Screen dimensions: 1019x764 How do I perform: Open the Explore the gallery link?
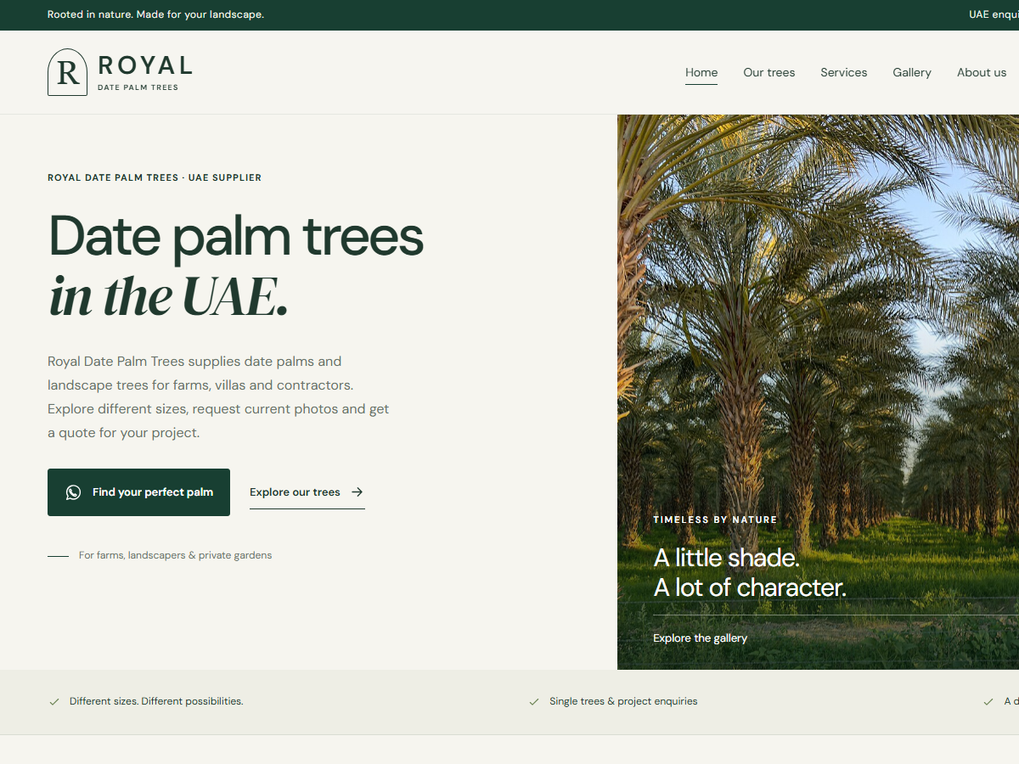[x=701, y=638]
